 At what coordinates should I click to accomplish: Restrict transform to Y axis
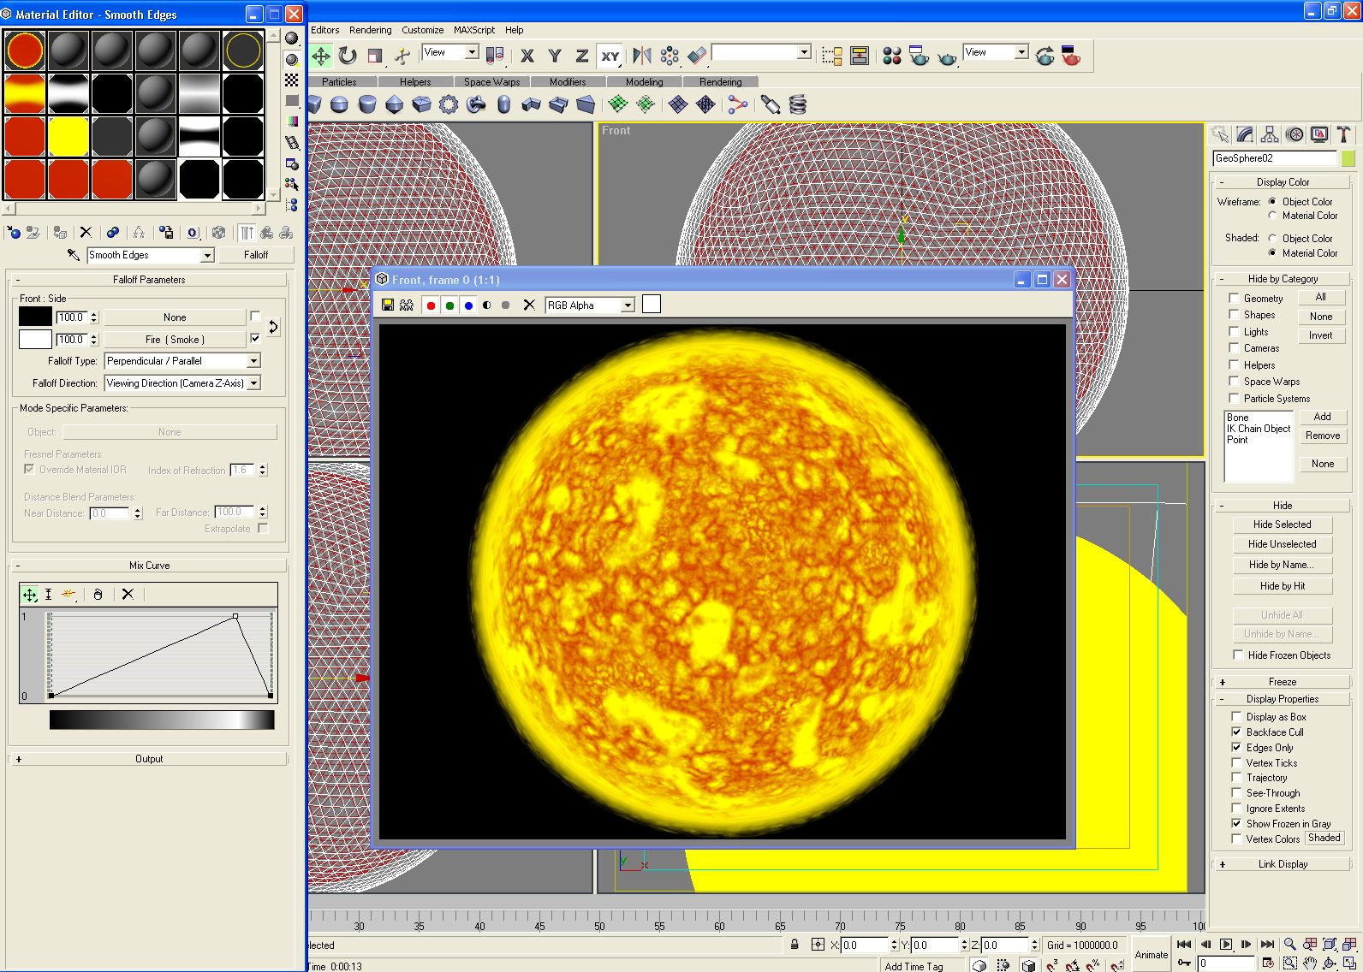click(x=555, y=56)
